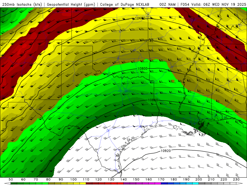Screen dimensions: 247x185
Task: Click the 190 value on the color scale
Action: pyautogui.click(x=186, y=179)
